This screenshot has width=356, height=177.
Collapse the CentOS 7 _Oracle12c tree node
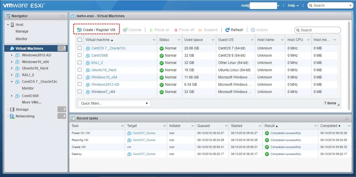12,82
